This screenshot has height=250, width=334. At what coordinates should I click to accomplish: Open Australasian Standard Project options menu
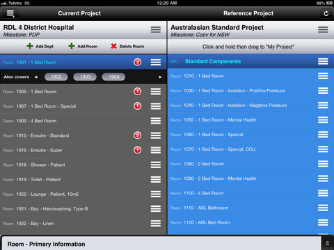click(323, 30)
